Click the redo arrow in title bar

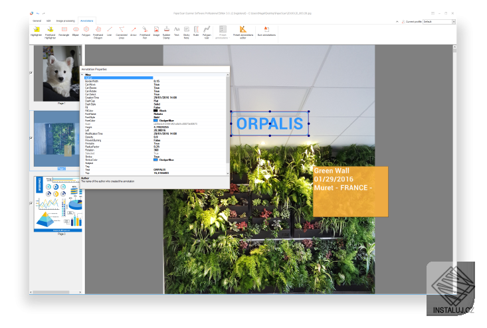point(44,13)
